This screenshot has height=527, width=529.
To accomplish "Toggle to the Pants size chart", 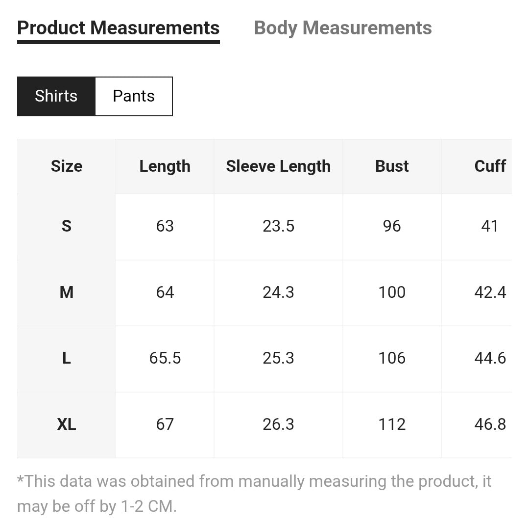I will pyautogui.click(x=134, y=96).
